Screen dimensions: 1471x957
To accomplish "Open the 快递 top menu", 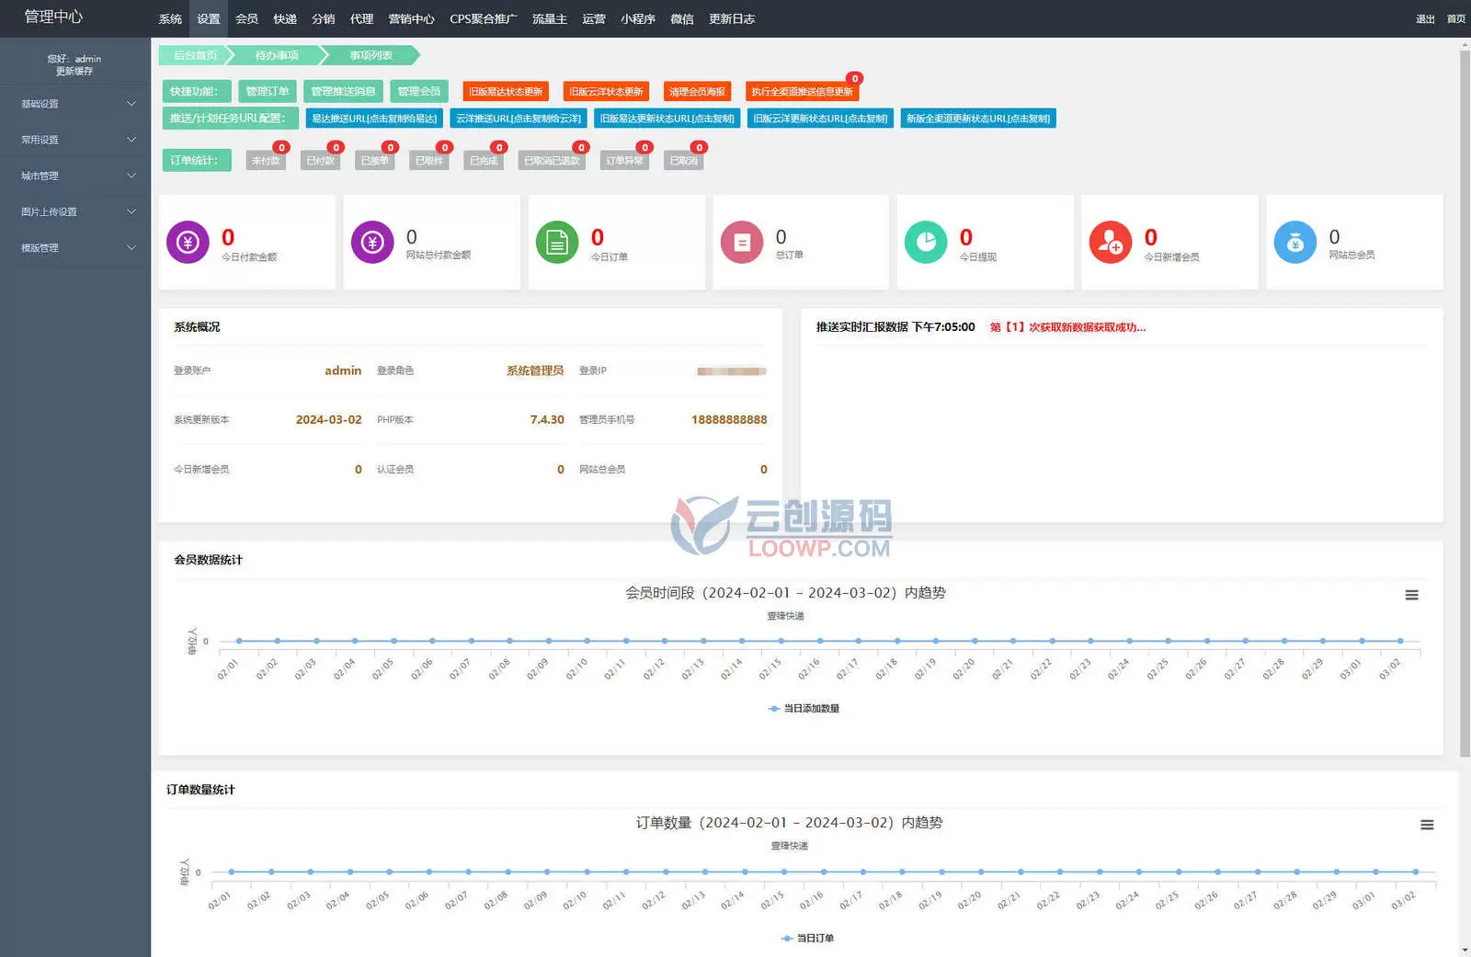I will (x=285, y=18).
